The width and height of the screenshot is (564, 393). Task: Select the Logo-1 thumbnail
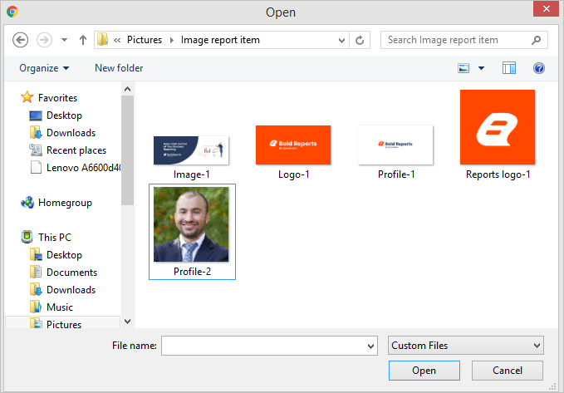click(293, 145)
